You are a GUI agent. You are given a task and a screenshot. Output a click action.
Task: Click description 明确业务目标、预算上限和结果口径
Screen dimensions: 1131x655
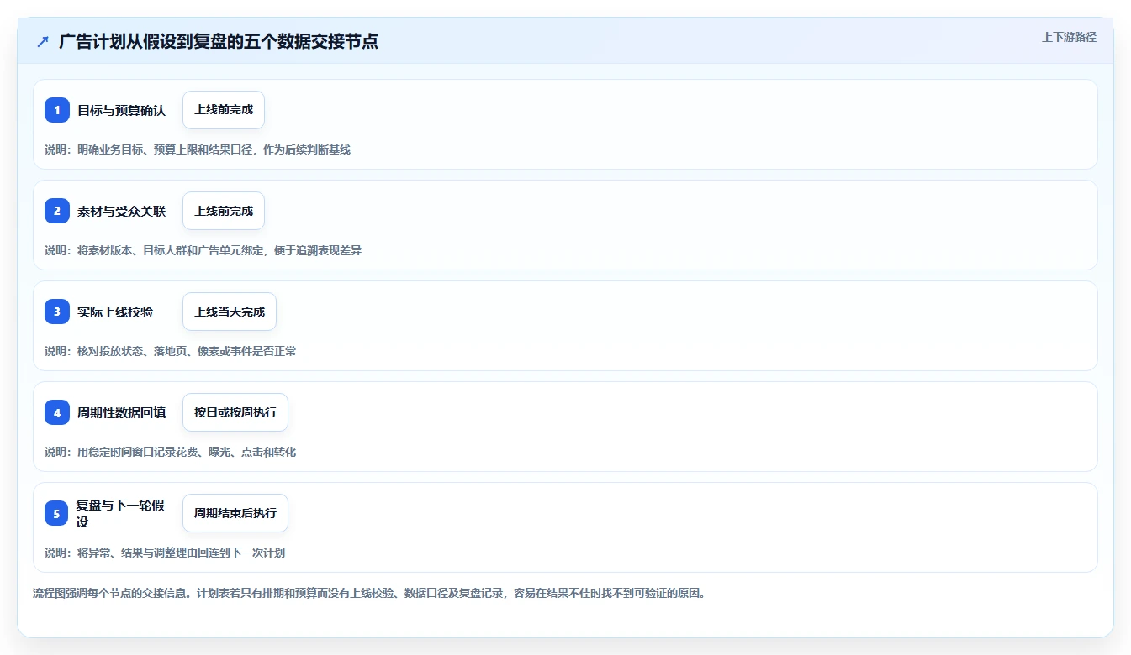click(x=198, y=149)
